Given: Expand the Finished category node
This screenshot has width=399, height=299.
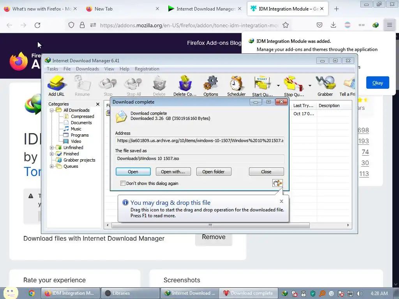Looking at the screenshot, I should (52, 154).
